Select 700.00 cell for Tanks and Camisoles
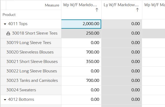Viewport: 165px width, 107px height. pos(81,81)
